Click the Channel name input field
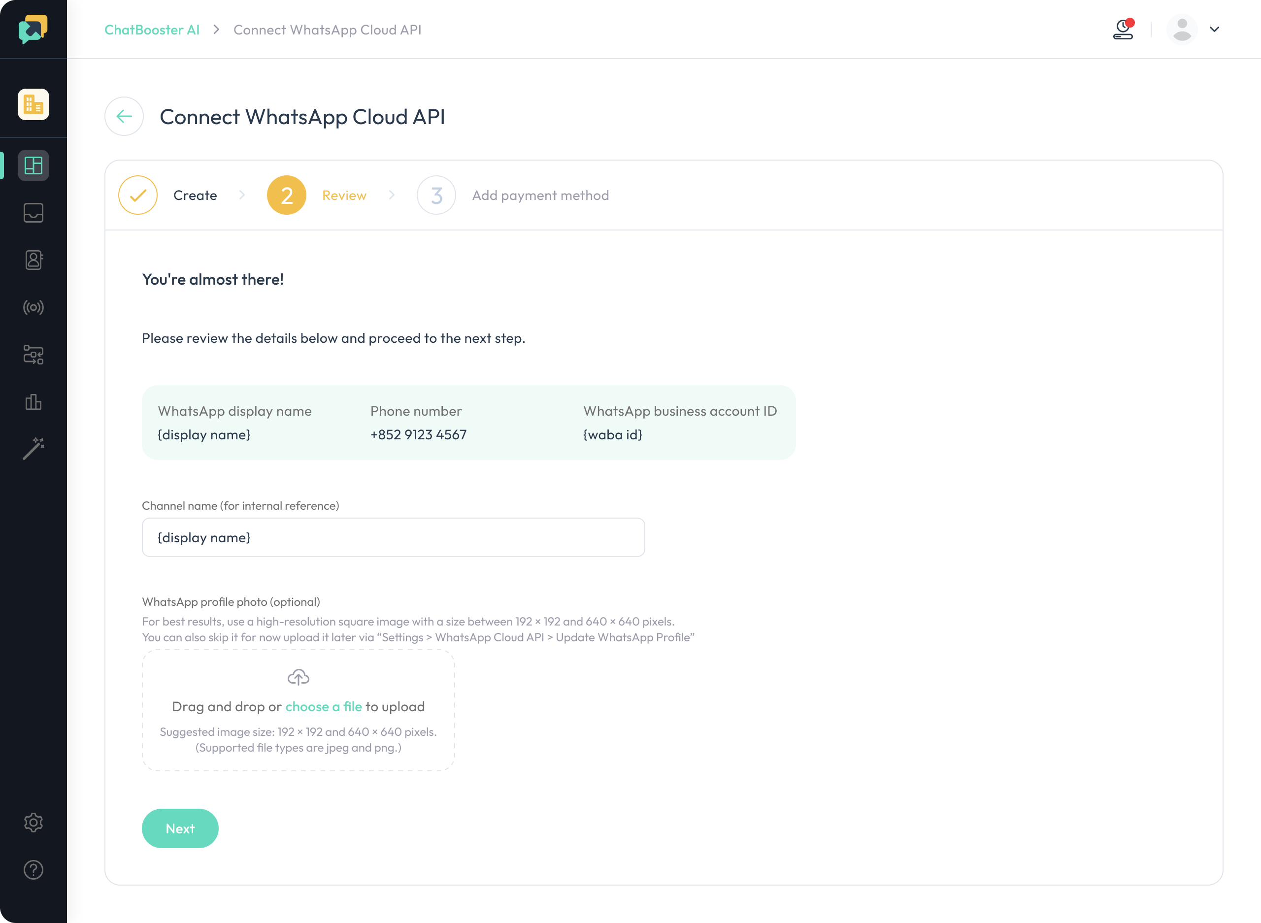This screenshot has width=1261, height=923. 394,537
